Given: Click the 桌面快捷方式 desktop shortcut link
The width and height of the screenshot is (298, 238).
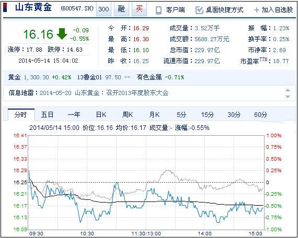Looking at the screenshot, I should tap(224, 10).
